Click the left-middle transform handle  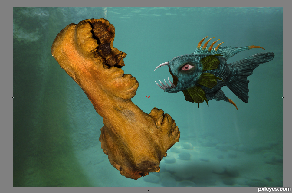pos(13,97)
